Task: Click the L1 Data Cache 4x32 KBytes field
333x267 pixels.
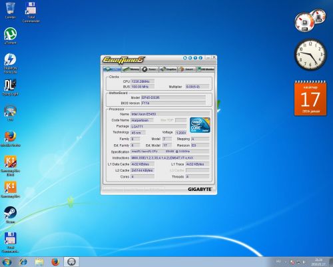Action: pos(143,164)
